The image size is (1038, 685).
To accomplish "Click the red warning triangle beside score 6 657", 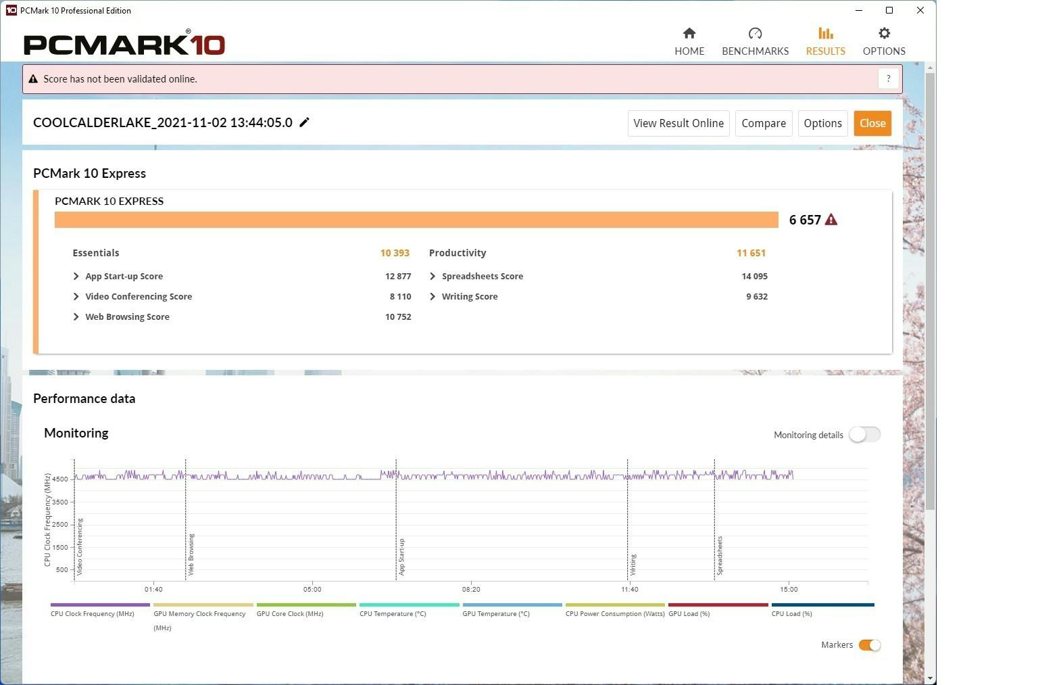I will click(x=831, y=220).
